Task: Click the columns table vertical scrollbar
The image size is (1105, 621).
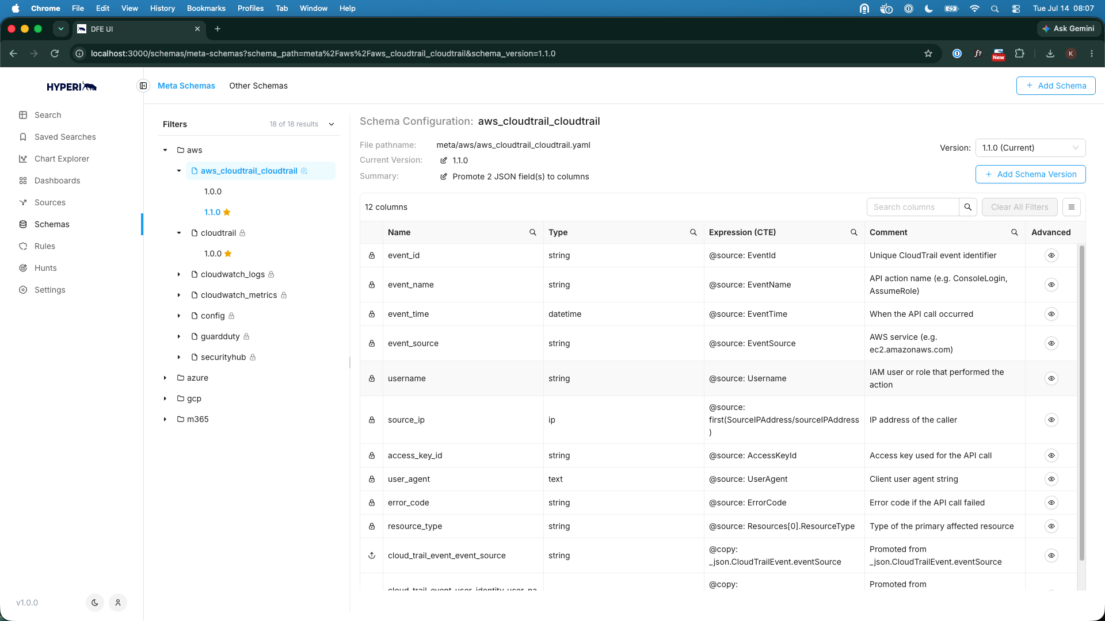Action: click(1081, 402)
